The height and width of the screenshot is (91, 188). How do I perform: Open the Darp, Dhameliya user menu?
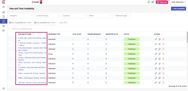pos(179,2)
